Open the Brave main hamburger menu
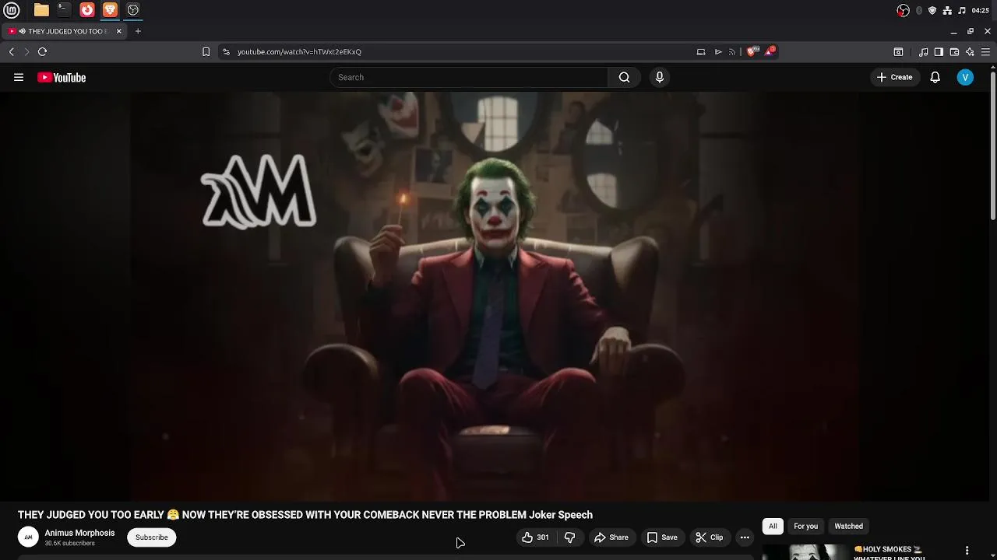Viewport: 997px width, 560px height. 985,51
